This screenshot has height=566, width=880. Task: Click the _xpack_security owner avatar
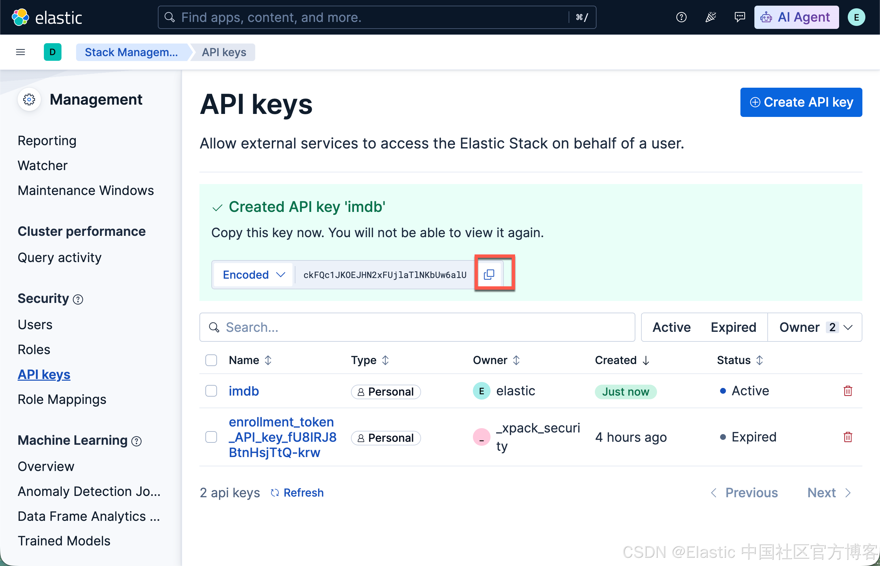coord(481,437)
